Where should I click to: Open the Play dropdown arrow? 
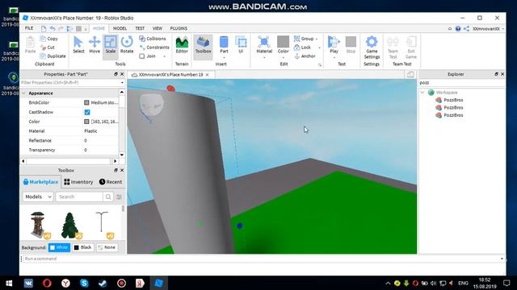334,57
